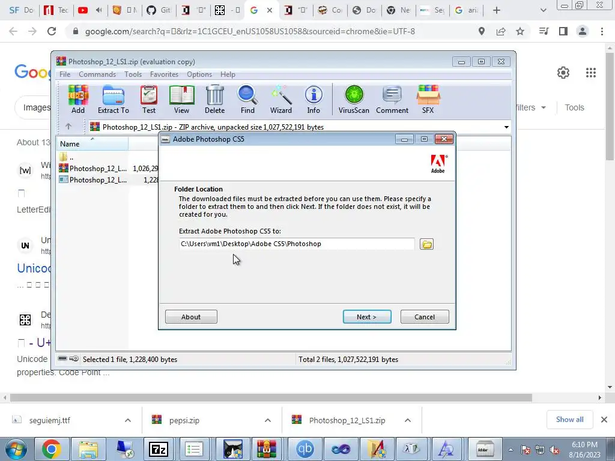Open WinRAR Help menu
This screenshot has width=615, height=461.
point(228,74)
